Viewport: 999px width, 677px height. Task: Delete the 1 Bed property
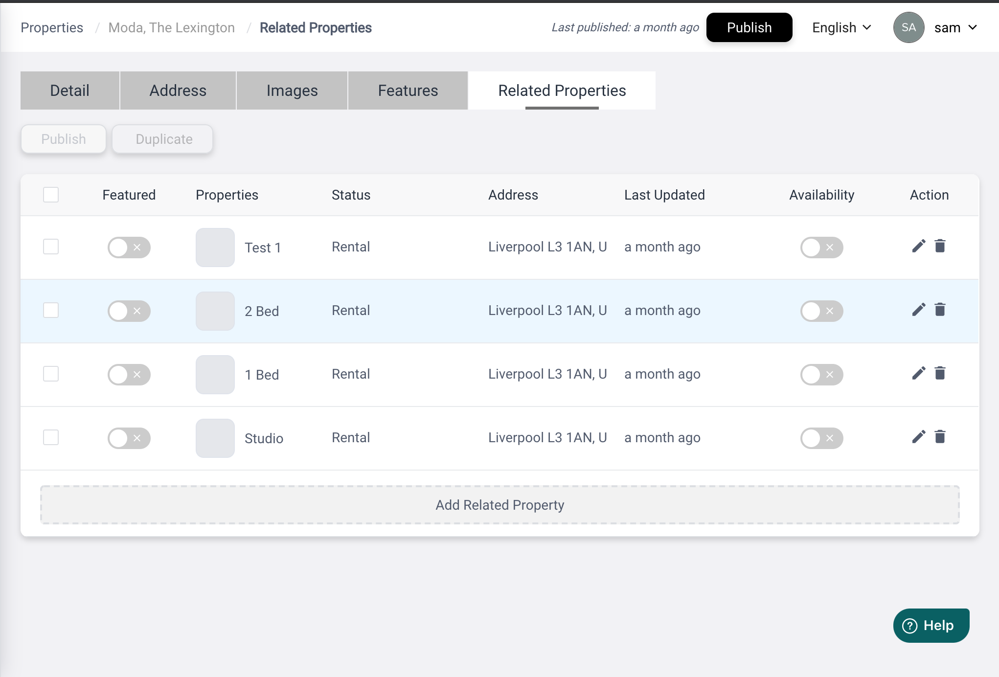[x=940, y=373]
